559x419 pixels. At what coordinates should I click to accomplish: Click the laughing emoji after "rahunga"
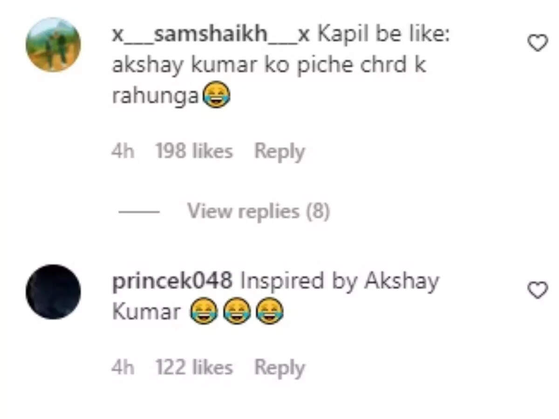tap(216, 96)
